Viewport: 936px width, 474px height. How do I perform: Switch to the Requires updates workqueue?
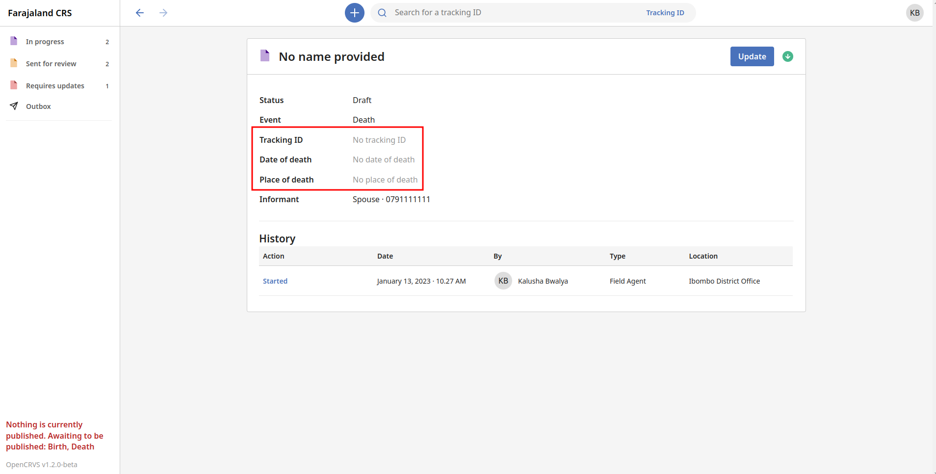click(x=55, y=85)
